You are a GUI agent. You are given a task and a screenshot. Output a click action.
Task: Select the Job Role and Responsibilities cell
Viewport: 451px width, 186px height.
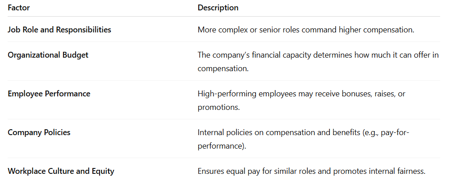coord(59,30)
